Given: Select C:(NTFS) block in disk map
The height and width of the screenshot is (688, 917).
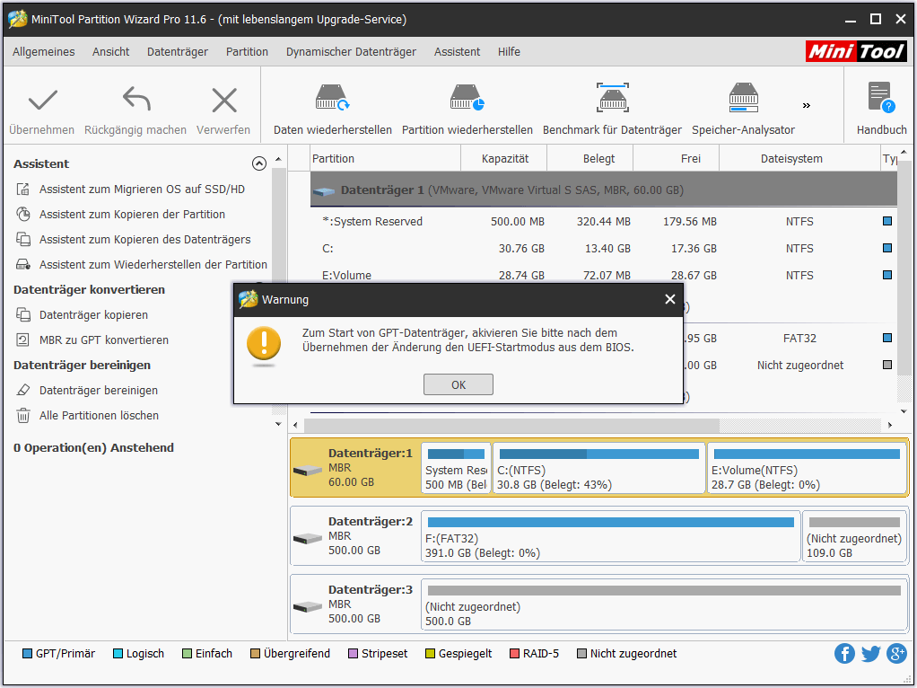Looking at the screenshot, I should coord(598,468).
